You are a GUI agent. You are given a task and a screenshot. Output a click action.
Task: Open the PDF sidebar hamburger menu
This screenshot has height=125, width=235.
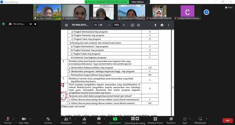click(66, 25)
